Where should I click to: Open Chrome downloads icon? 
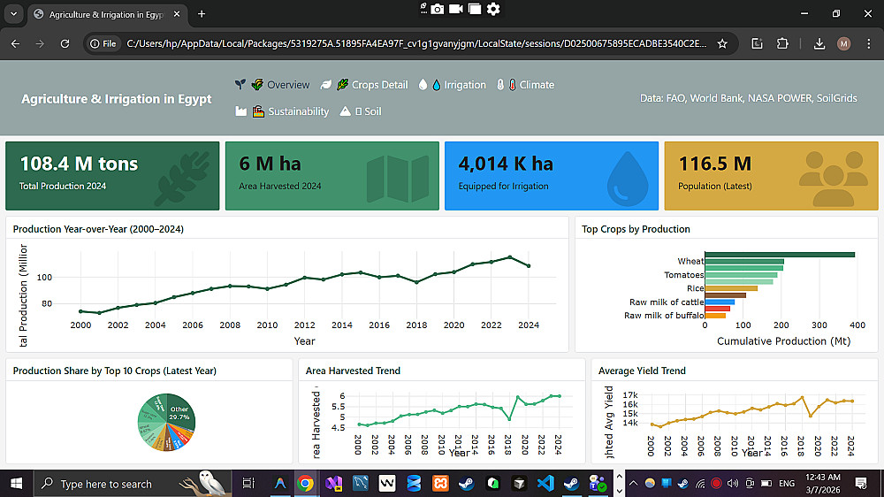pos(819,43)
